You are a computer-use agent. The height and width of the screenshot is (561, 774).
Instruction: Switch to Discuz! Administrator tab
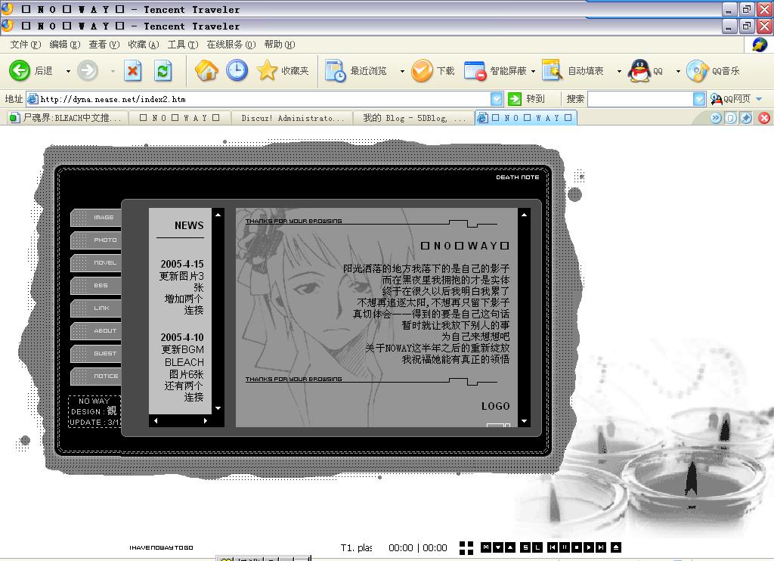(x=293, y=118)
